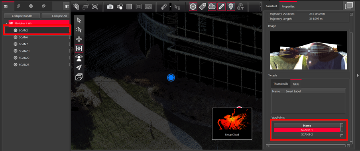
Task: Select the orbit navigation tool
Action: pos(79,39)
